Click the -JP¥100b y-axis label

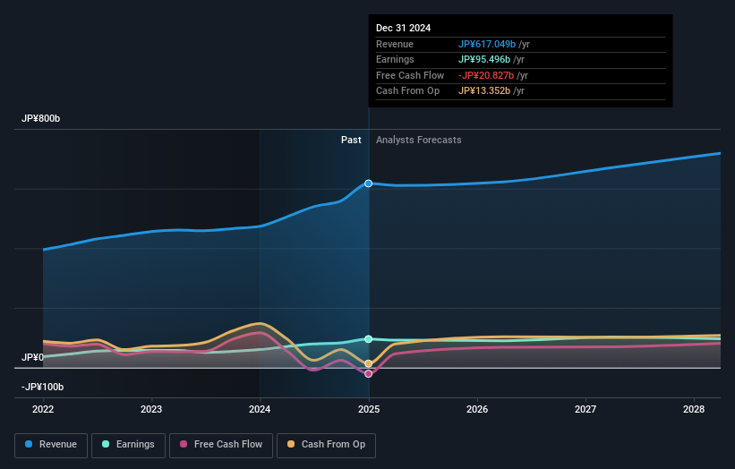tap(42, 387)
